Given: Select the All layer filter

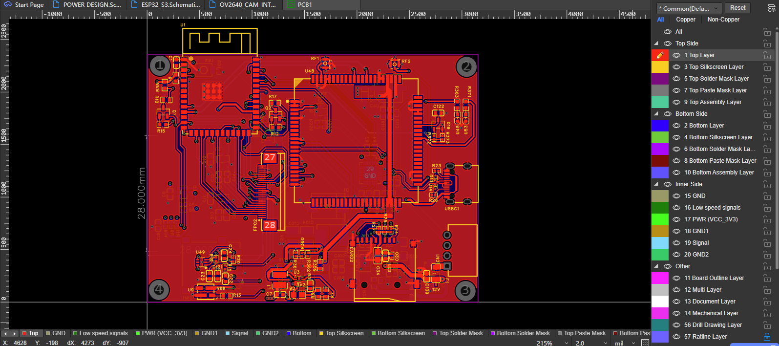Looking at the screenshot, I should 660,20.
